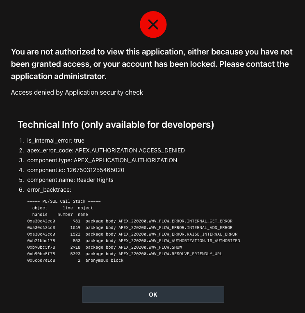Click the 'Technical Info' section heading

click(116, 125)
